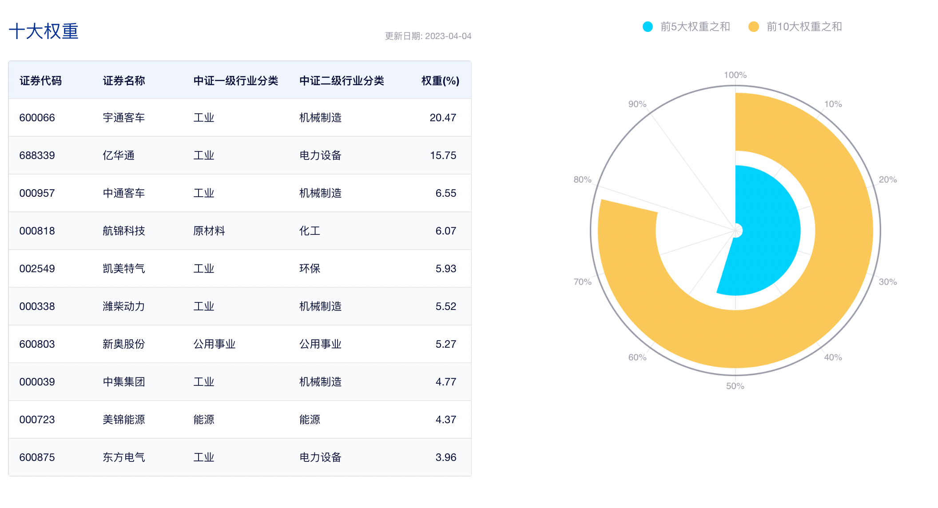
Task: Click the 中证一级行业分类 column header
Action: (236, 81)
